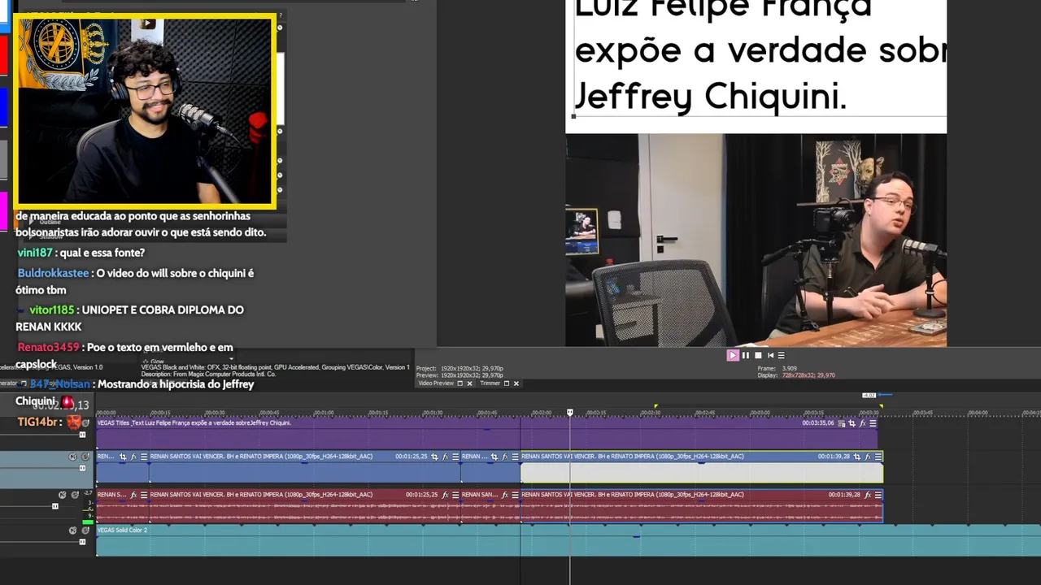The image size is (1041, 585).
Task: Switch to the Trimmer tab
Action: tap(490, 383)
